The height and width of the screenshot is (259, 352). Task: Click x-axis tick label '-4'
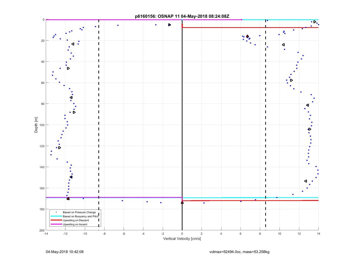(143, 234)
